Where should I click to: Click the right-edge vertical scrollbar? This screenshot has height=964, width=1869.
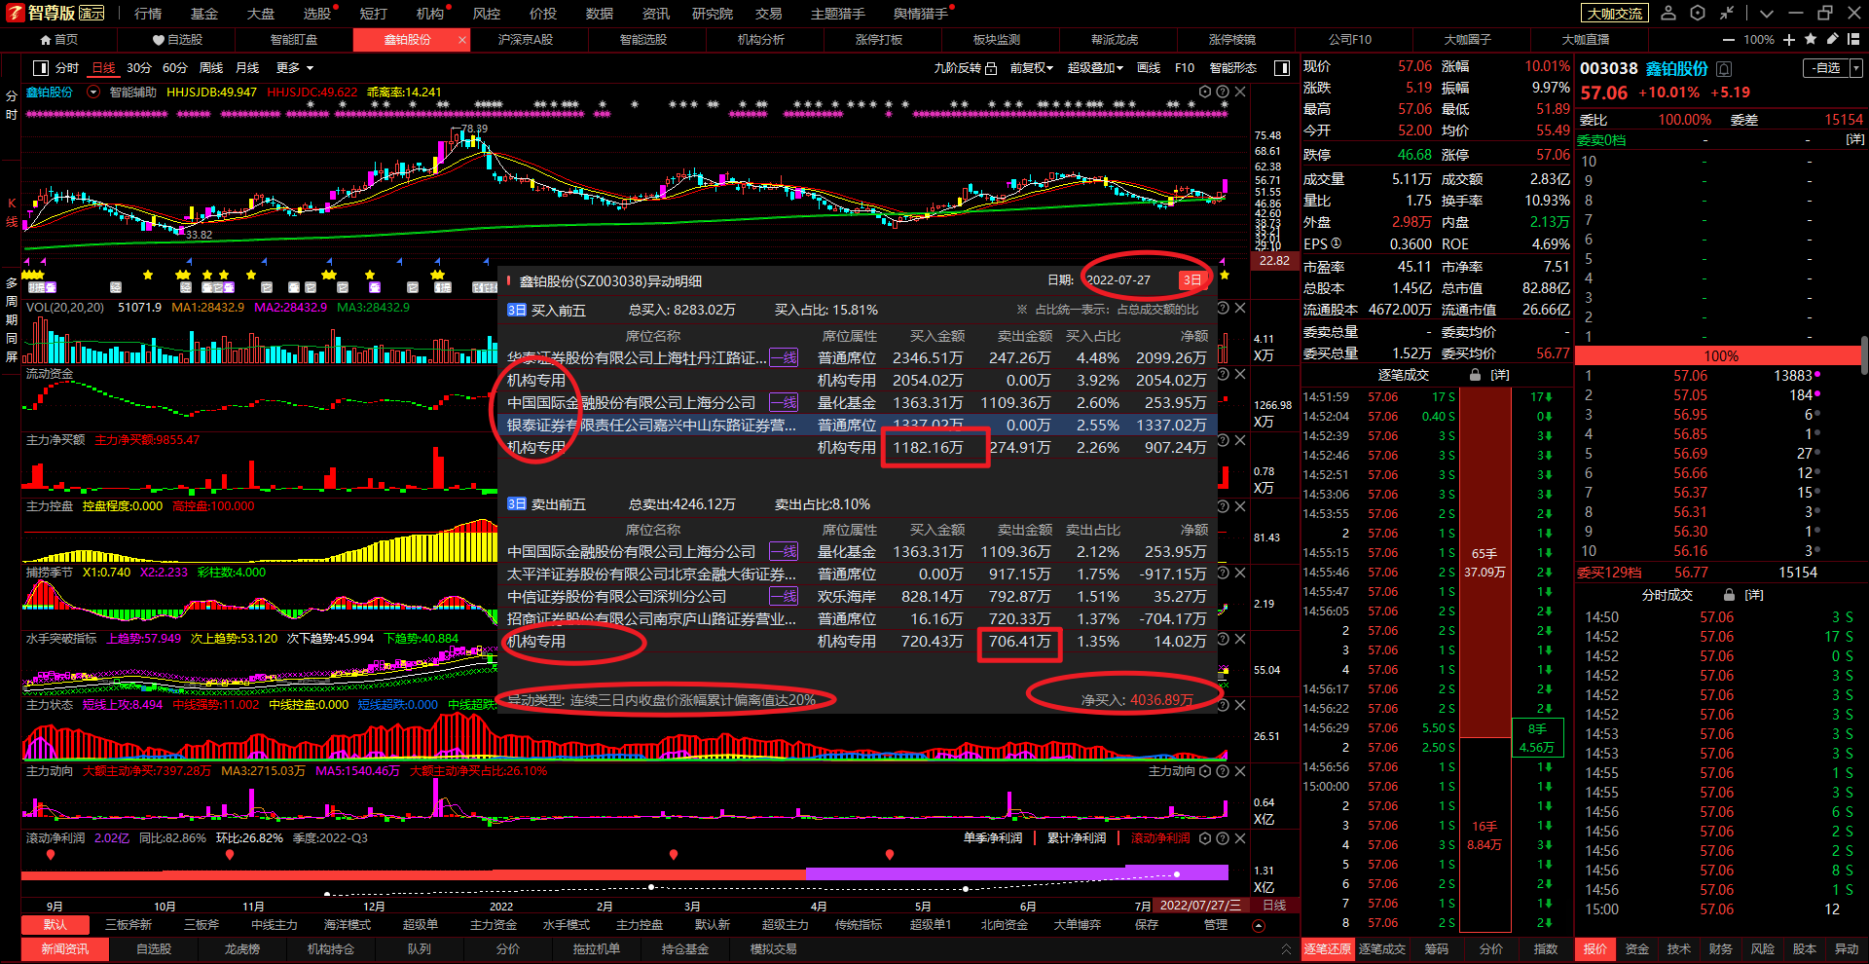click(x=1864, y=355)
